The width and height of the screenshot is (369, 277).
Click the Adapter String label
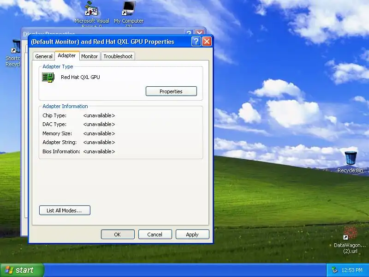click(60, 142)
